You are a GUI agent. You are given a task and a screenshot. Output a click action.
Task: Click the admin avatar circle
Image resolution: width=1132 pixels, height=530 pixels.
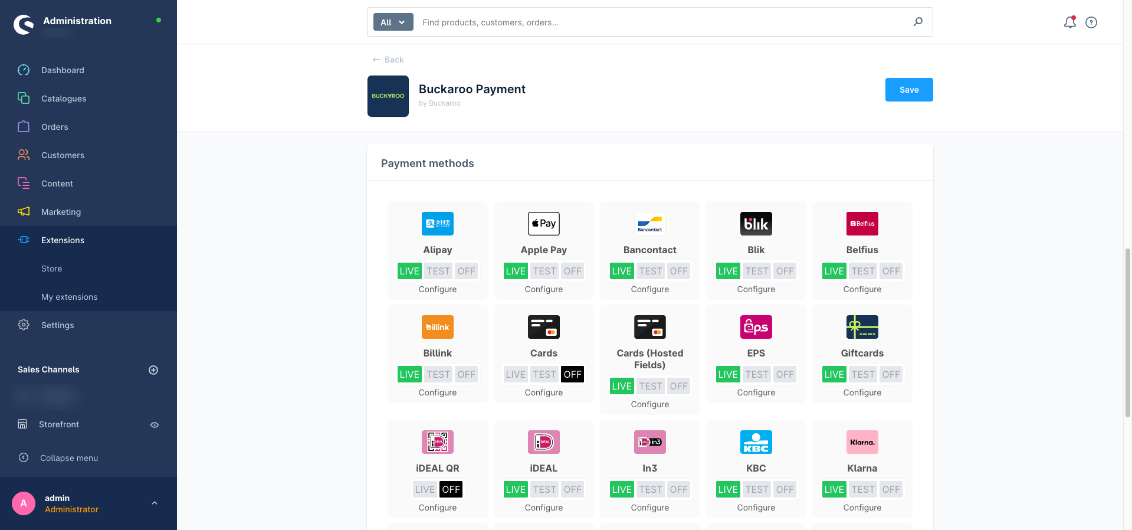pyautogui.click(x=24, y=503)
